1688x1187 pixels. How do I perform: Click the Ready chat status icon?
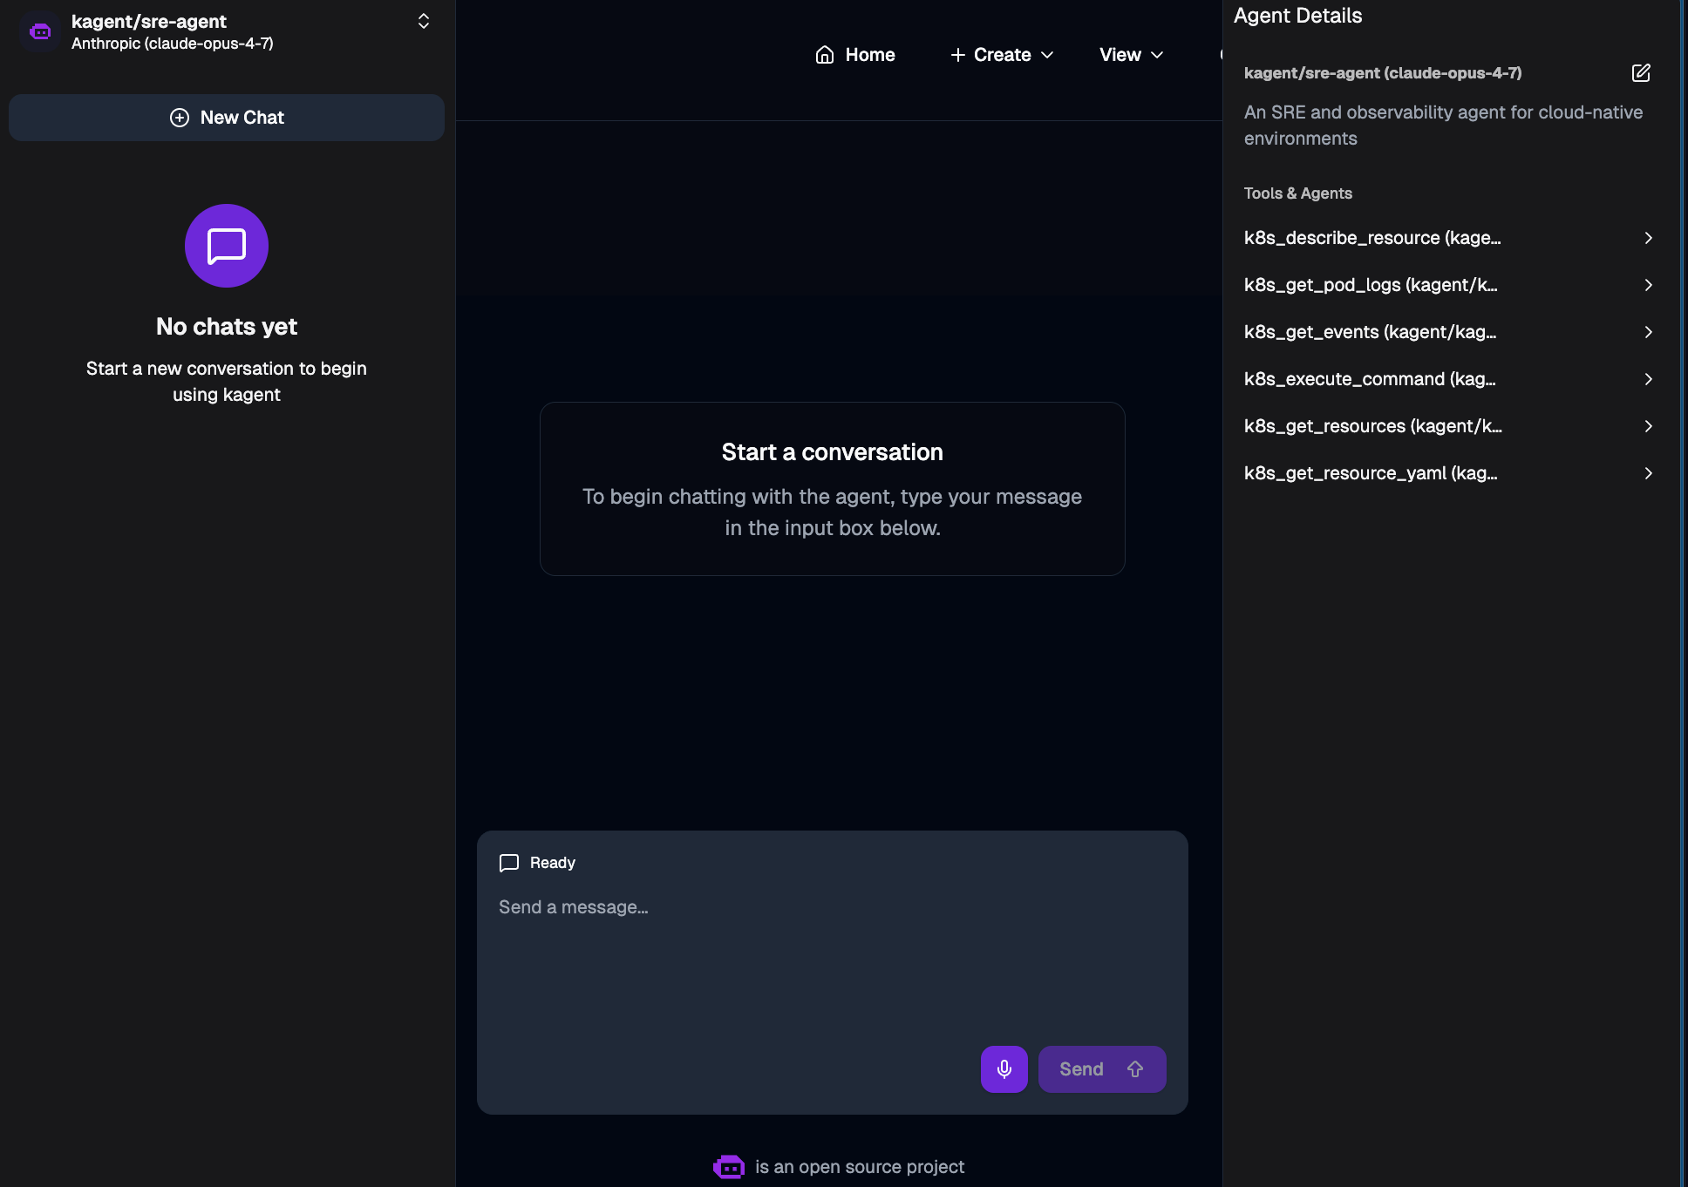(x=509, y=863)
